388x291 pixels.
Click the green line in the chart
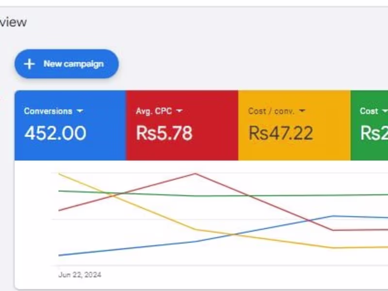click(x=291, y=195)
